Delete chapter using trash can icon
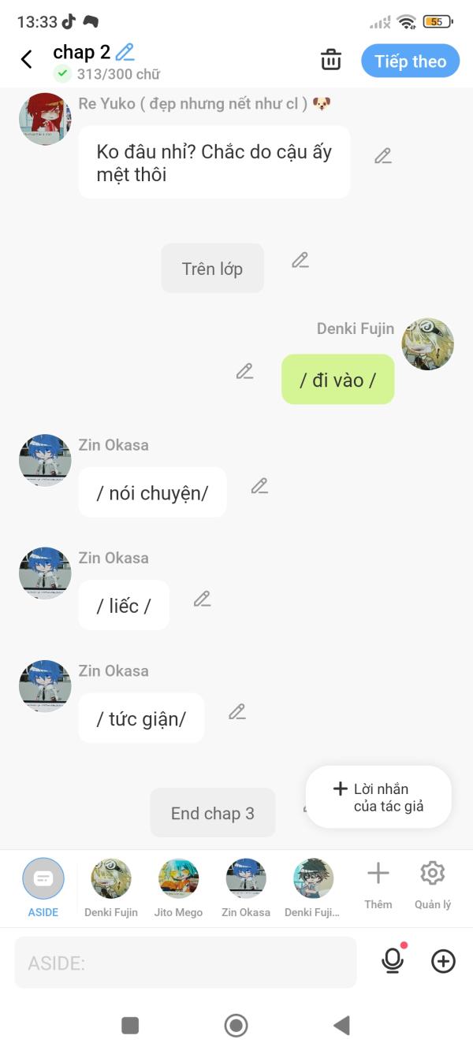This screenshot has height=1054, width=473. pos(331,60)
